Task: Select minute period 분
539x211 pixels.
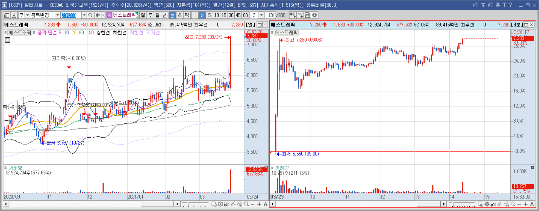Action: pos(173,15)
